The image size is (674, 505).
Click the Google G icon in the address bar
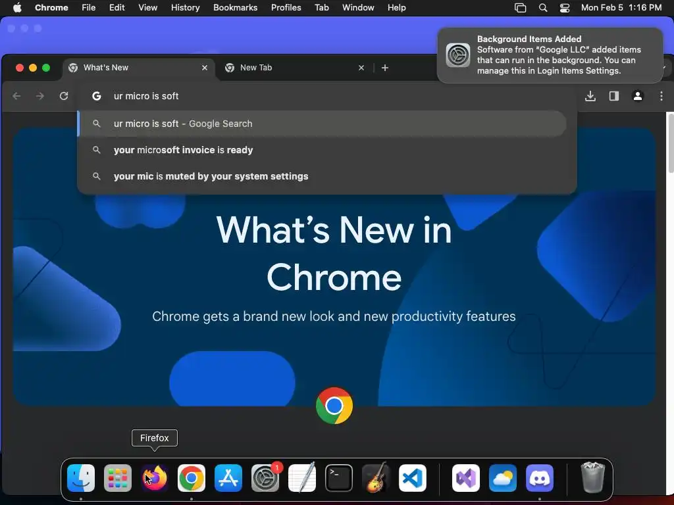(x=97, y=96)
